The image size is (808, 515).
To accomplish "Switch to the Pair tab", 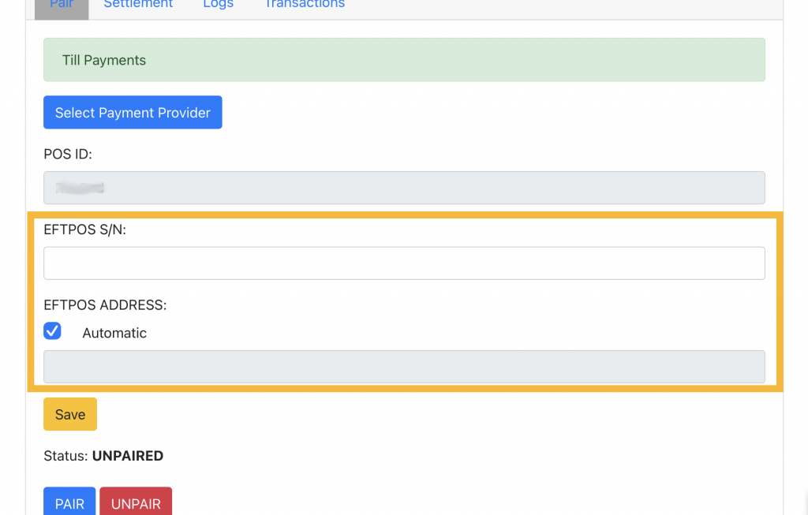I will click(x=62, y=5).
